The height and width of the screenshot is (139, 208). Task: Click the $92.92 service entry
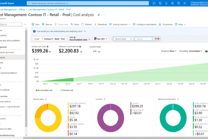point(73,112)
